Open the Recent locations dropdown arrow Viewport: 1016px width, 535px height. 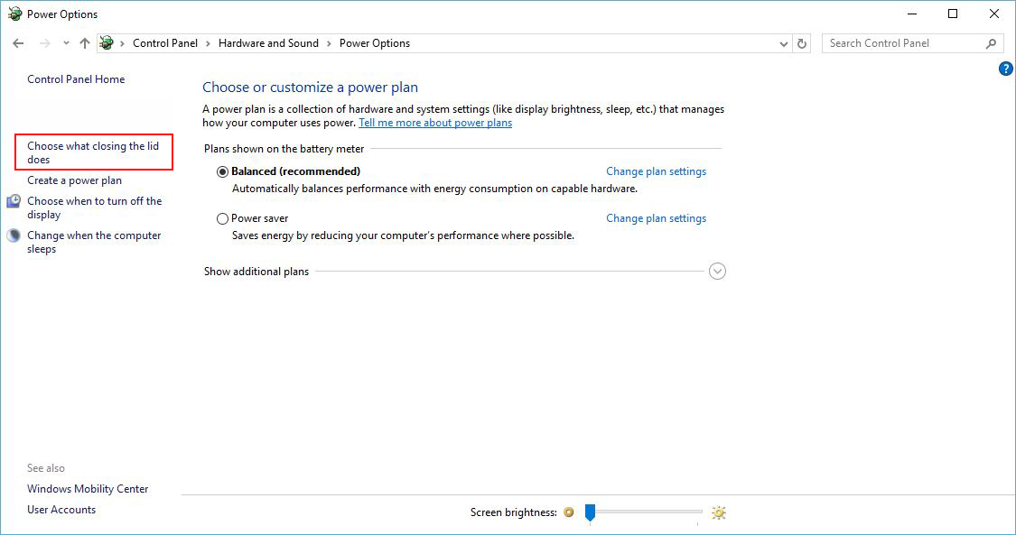66,43
